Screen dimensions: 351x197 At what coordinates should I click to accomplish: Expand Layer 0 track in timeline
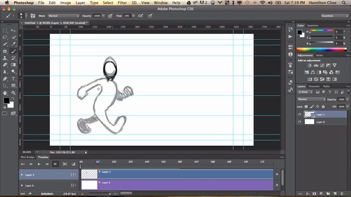pos(22,186)
